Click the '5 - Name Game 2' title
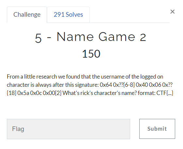The height and width of the screenshot is (149, 183). pos(91,37)
